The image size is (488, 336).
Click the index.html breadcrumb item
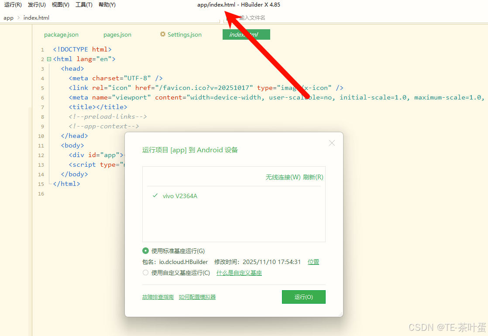click(x=36, y=18)
